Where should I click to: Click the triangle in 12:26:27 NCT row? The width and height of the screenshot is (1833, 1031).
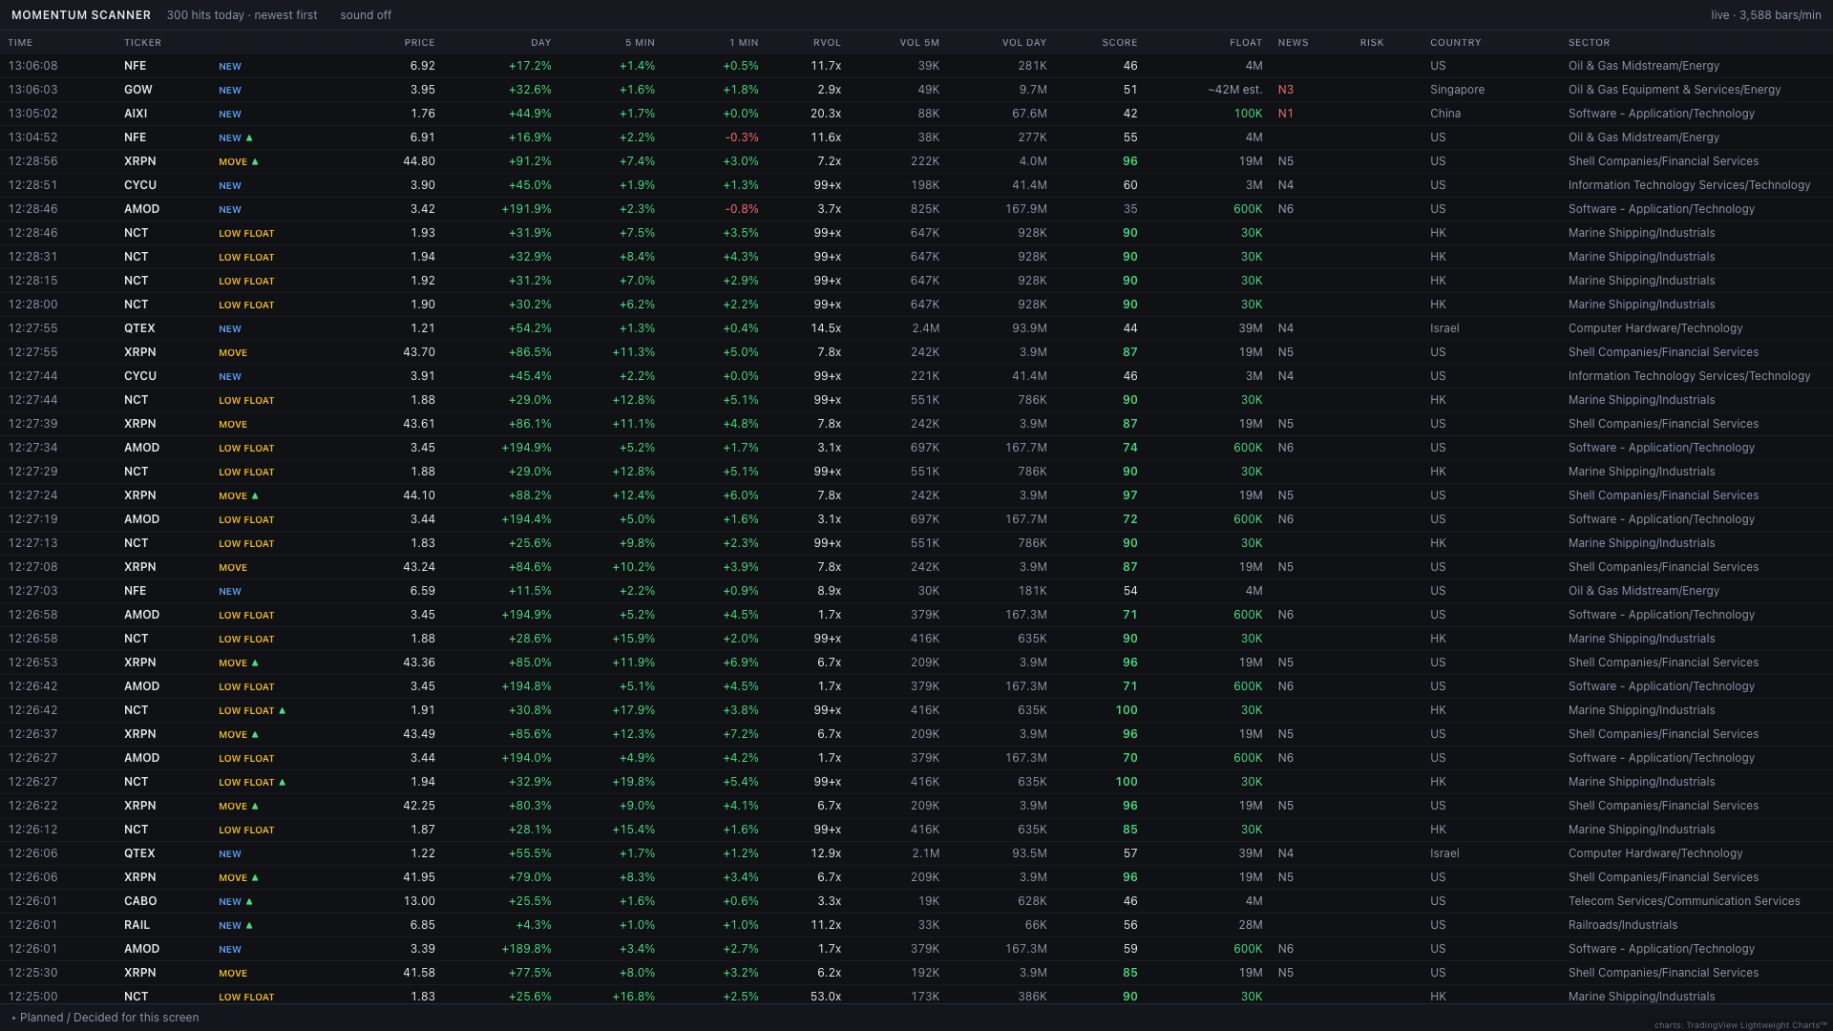click(283, 782)
